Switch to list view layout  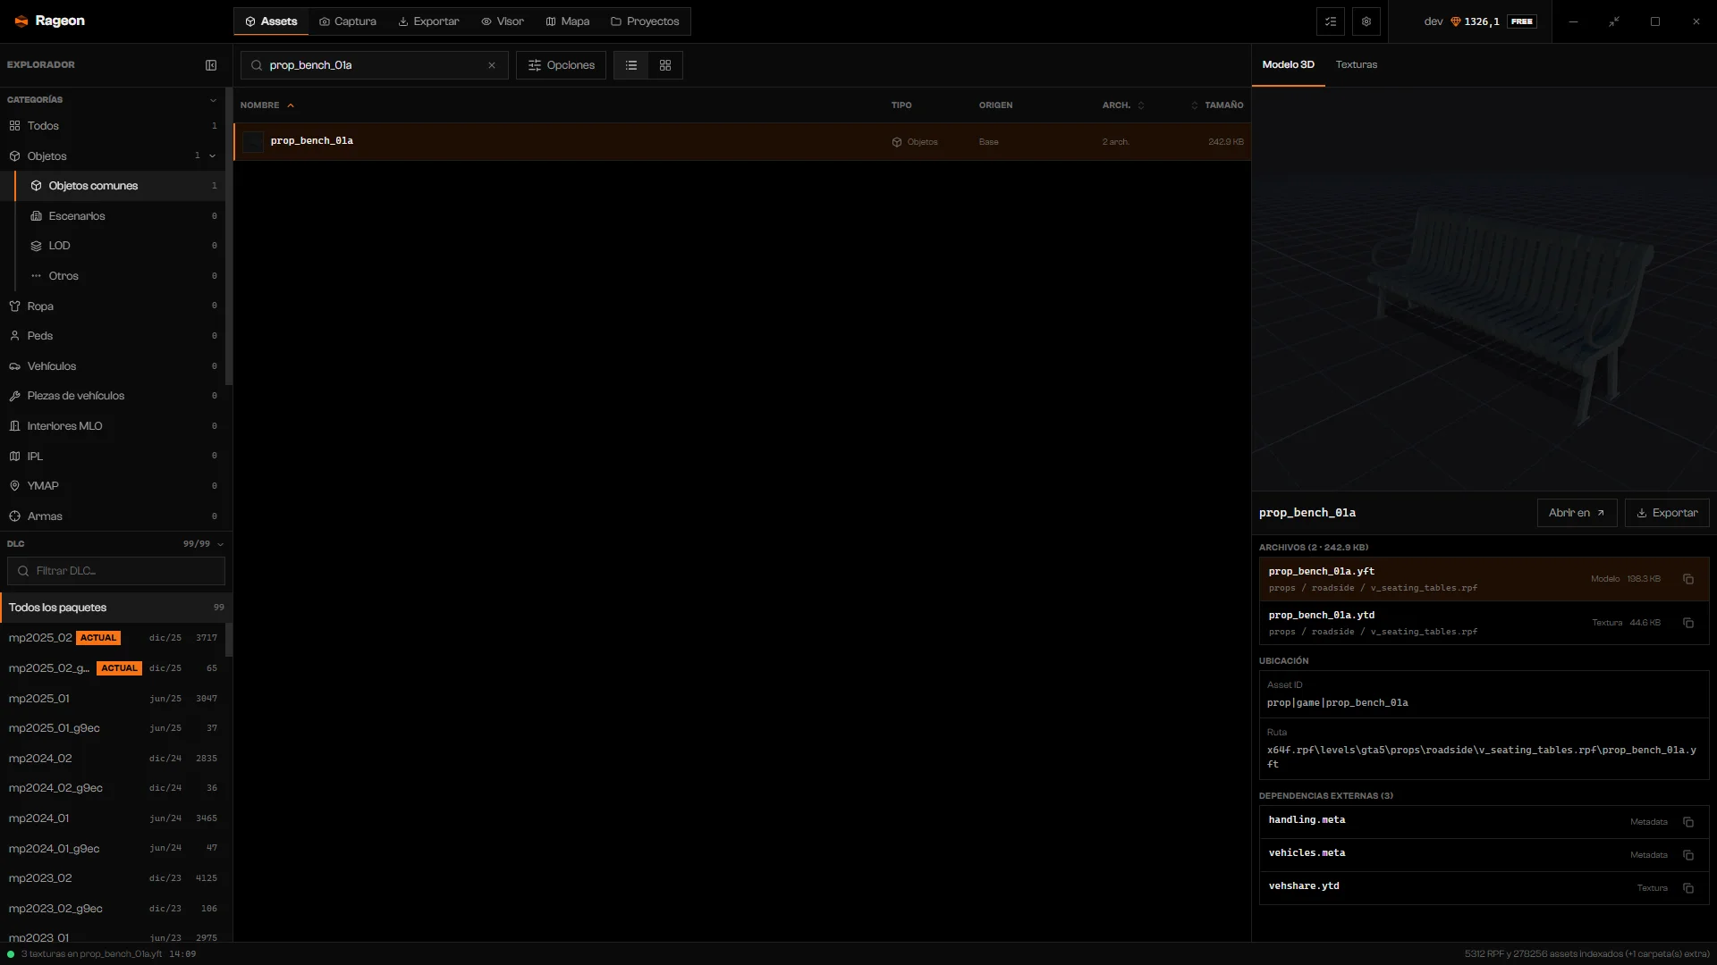click(x=631, y=65)
